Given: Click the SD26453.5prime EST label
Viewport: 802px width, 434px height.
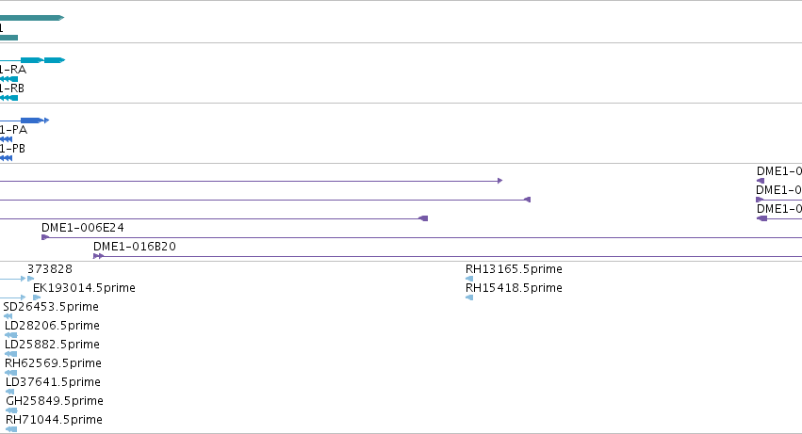Looking at the screenshot, I should pyautogui.click(x=51, y=307).
